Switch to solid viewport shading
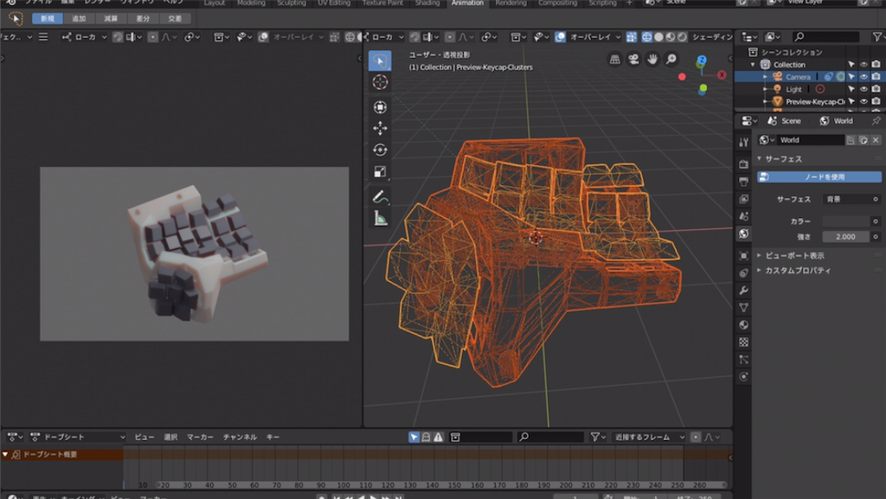 658,36
